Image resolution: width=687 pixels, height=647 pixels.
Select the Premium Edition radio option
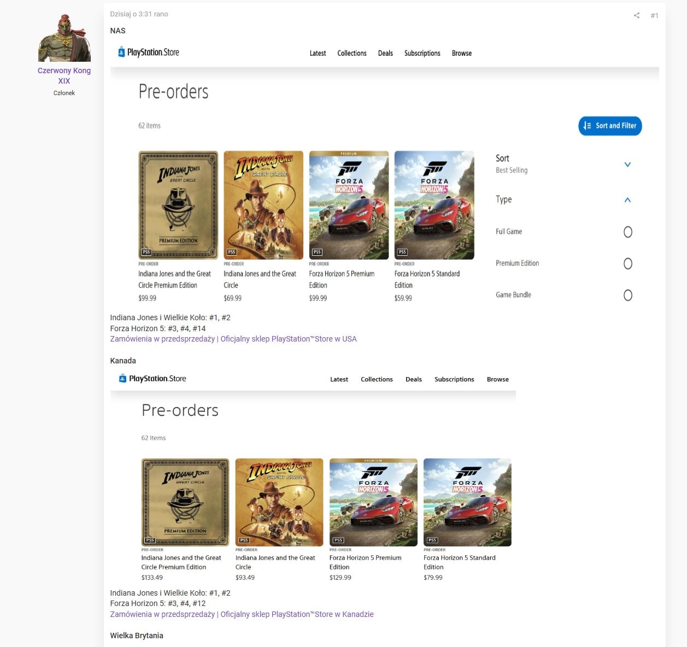click(x=628, y=263)
